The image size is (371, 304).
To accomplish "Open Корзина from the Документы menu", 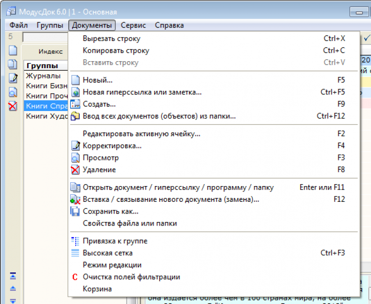I will (214, 289).
